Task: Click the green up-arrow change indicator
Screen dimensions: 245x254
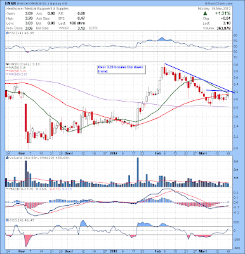Action: (x=205, y=13)
